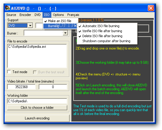Click the All2DVD application icon in title bar
The width and height of the screenshot is (162, 130).
tap(8, 8)
